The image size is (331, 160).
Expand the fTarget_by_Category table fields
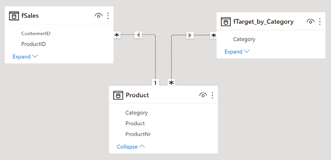point(237,52)
